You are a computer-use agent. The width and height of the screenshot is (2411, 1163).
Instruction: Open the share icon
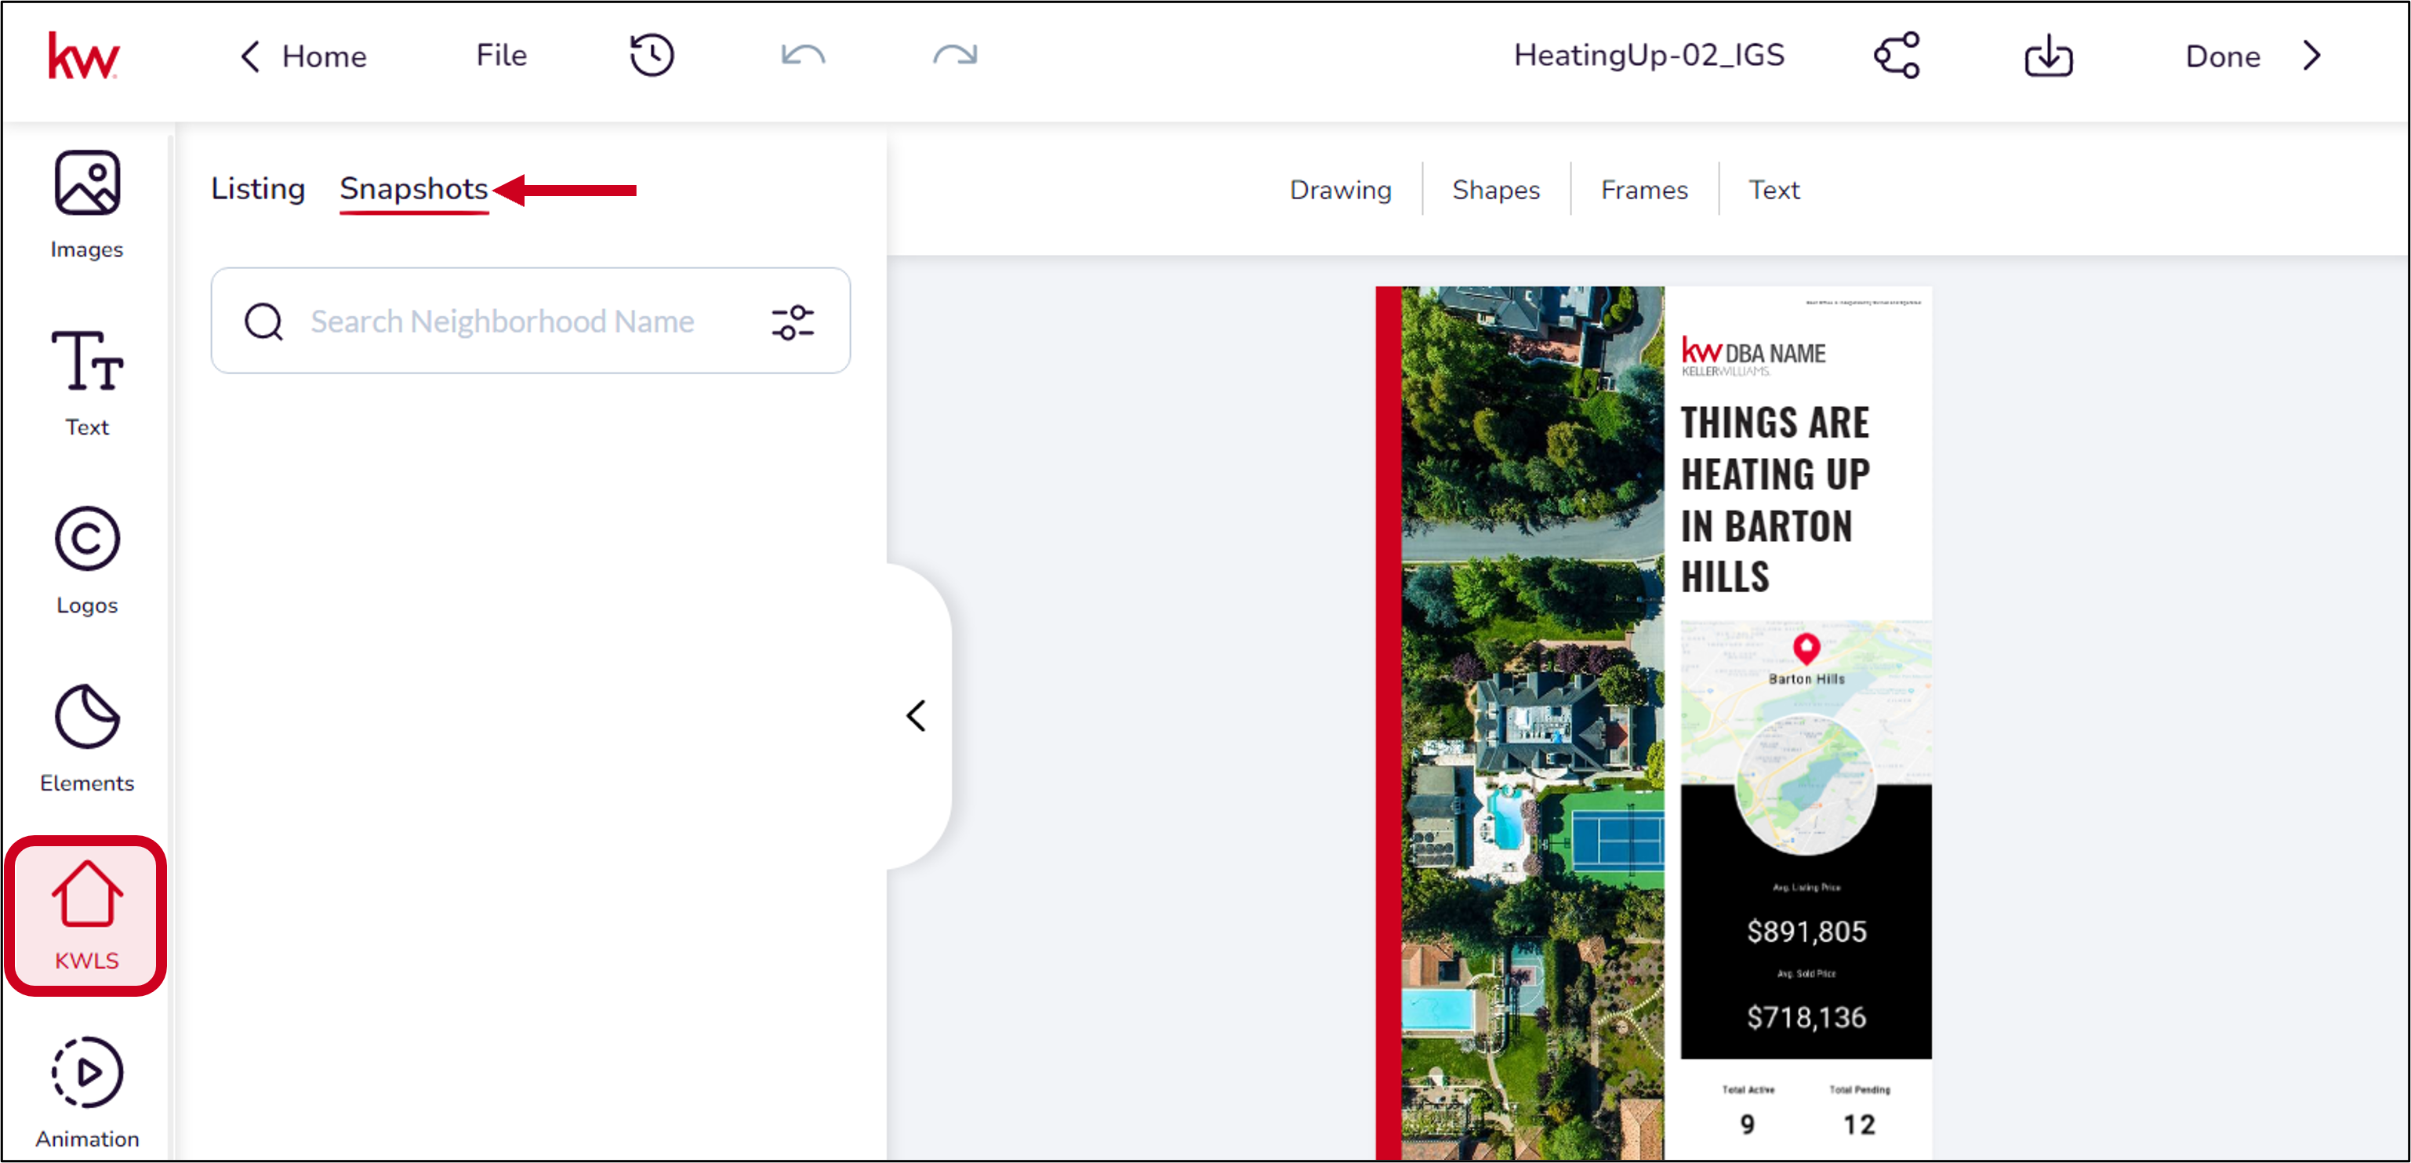coord(1897,55)
